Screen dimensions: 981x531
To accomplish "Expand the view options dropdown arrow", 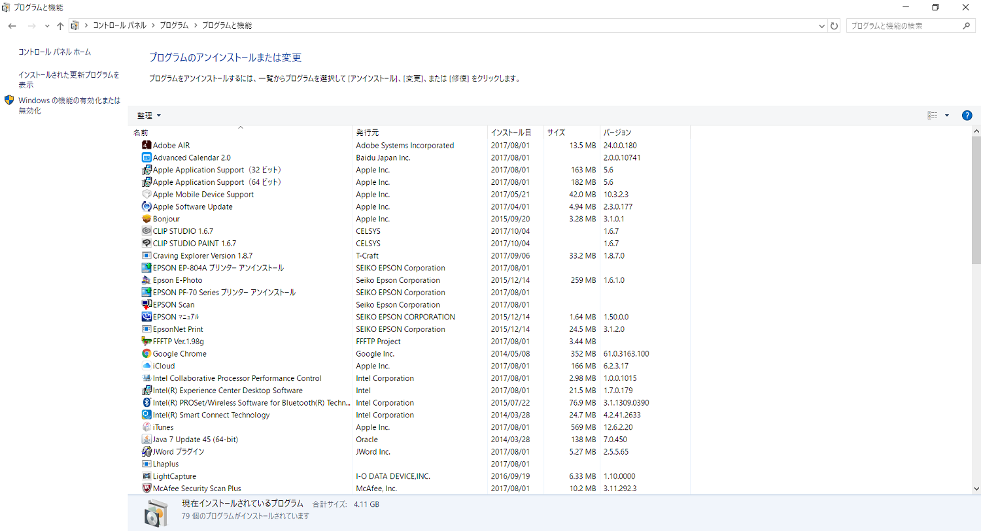I will (947, 116).
